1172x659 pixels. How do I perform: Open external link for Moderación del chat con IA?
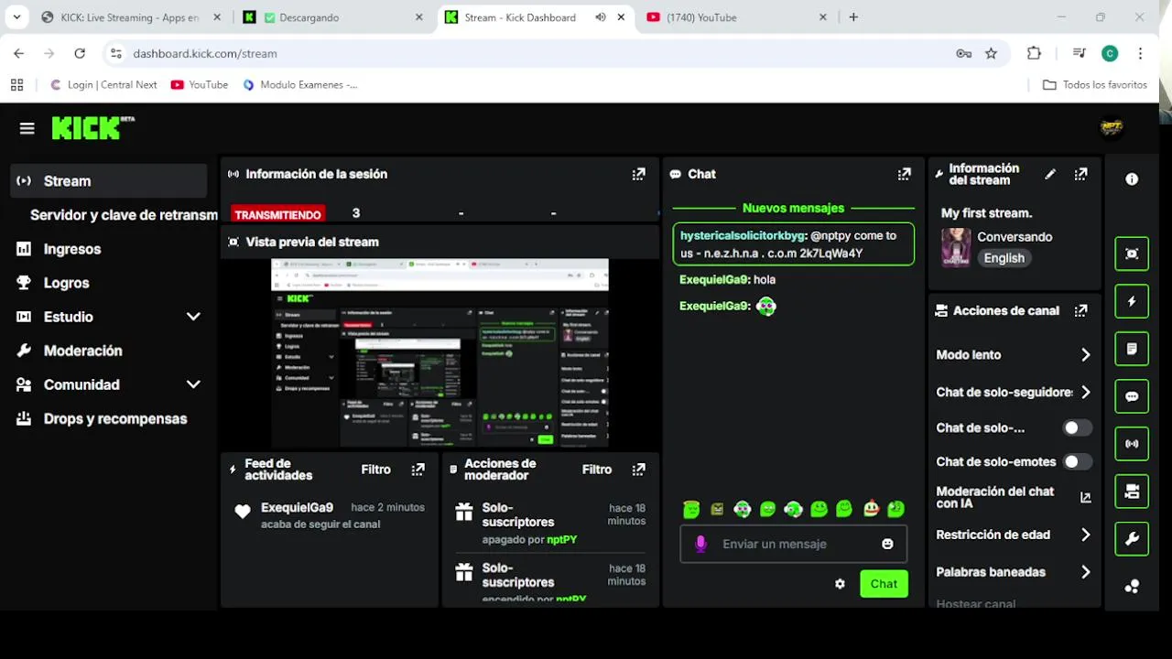[1085, 498]
